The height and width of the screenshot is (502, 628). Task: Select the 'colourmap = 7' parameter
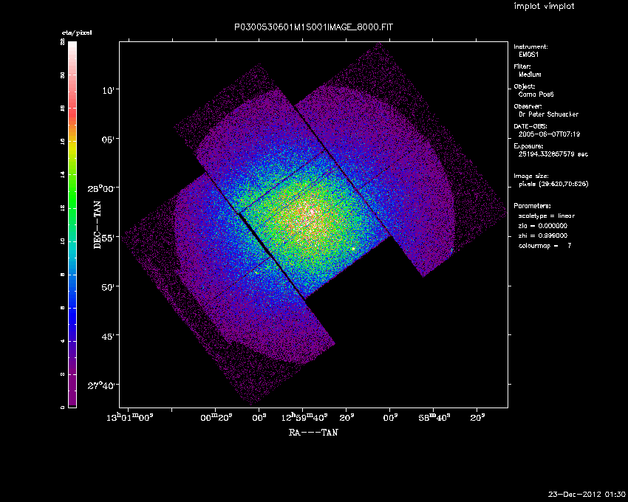pos(545,246)
